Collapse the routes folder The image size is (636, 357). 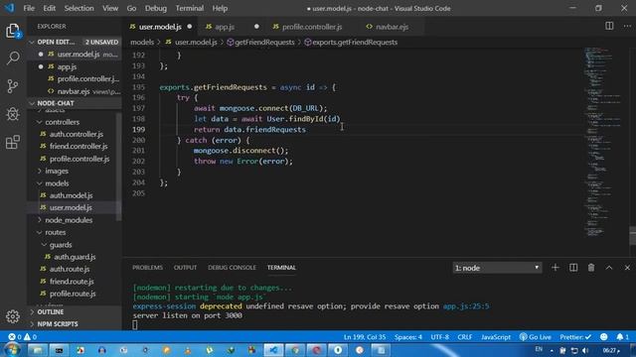56,232
